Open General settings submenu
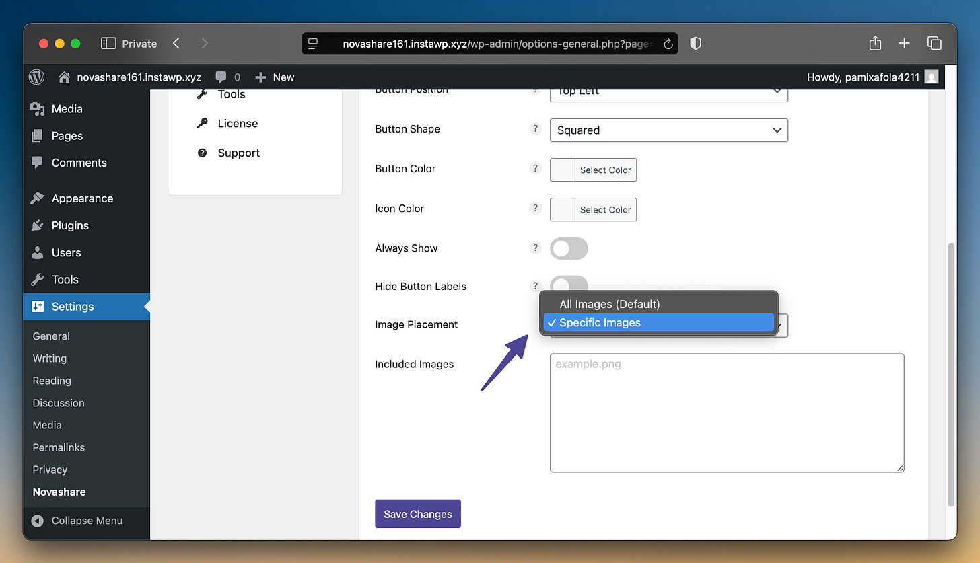980x563 pixels. (51, 336)
